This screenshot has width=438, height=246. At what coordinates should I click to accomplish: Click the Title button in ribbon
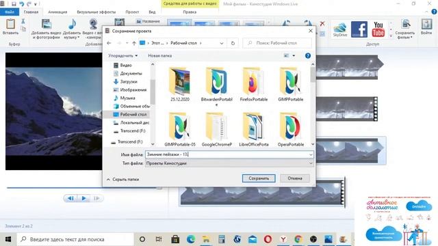(149, 21)
